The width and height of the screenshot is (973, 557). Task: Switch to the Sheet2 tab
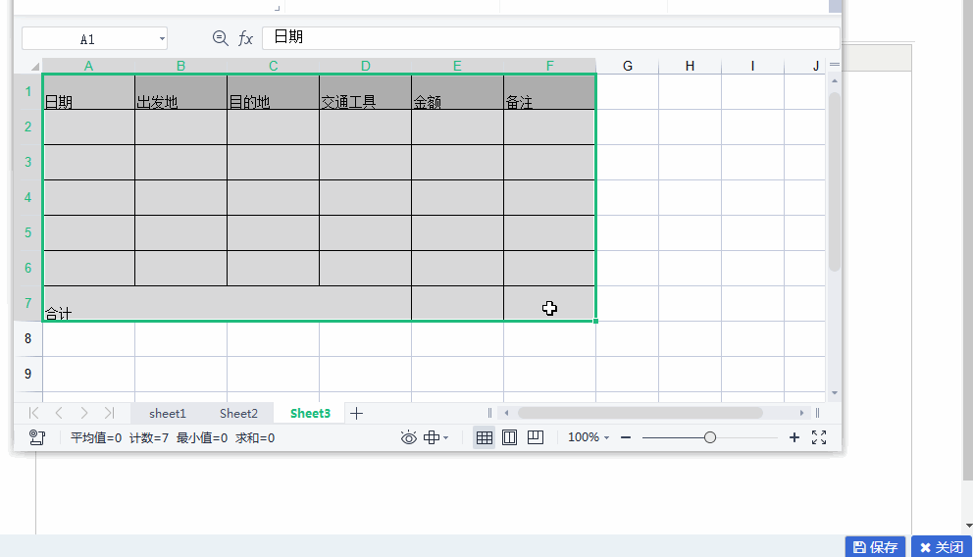click(x=238, y=413)
